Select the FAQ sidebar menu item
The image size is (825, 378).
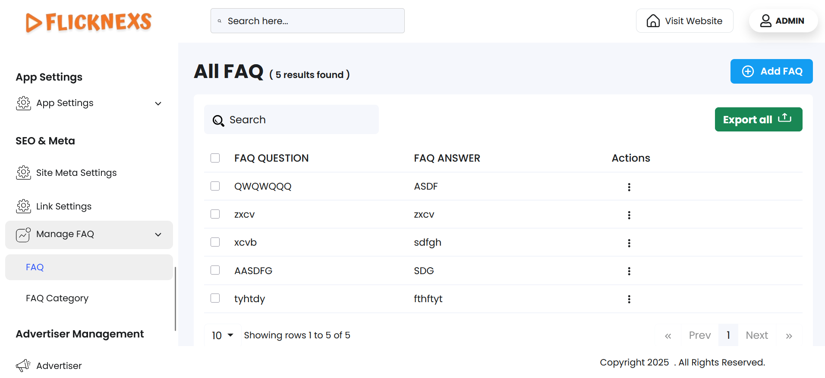pos(35,267)
